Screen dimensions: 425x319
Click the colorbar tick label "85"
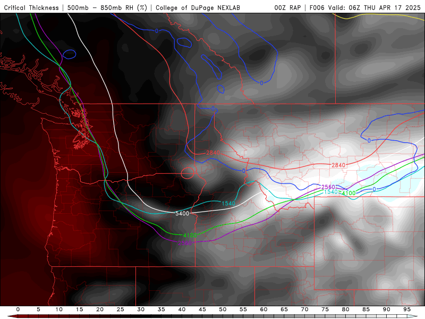[366, 309]
